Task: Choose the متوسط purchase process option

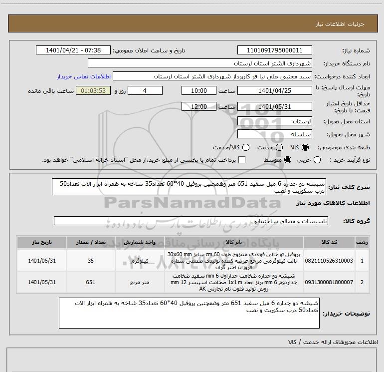Action: [x=288, y=160]
